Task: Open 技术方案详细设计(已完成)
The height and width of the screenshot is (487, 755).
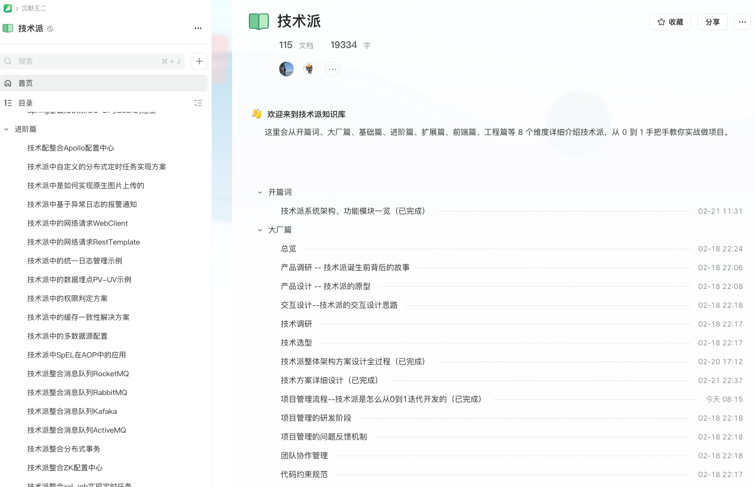Action: 331,380
